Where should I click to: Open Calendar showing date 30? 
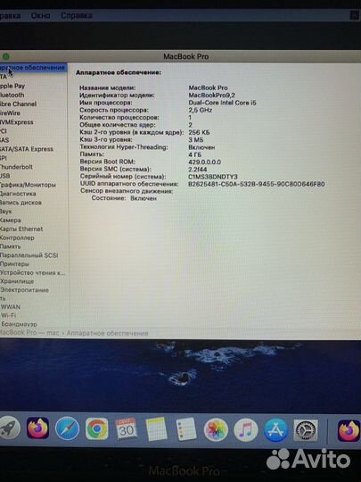(127, 428)
